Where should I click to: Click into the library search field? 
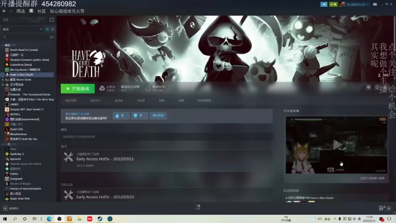[x=25, y=37]
